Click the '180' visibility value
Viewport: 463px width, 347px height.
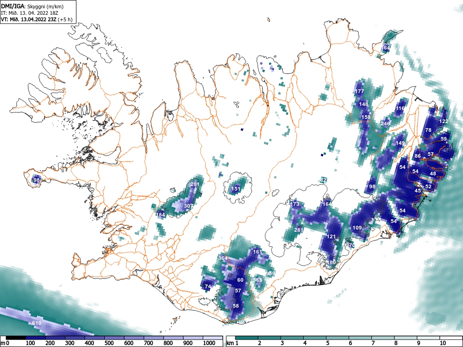[332, 262]
